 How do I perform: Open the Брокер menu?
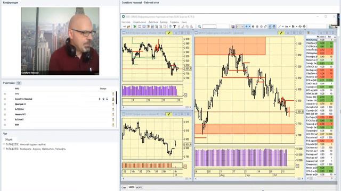(164, 22)
